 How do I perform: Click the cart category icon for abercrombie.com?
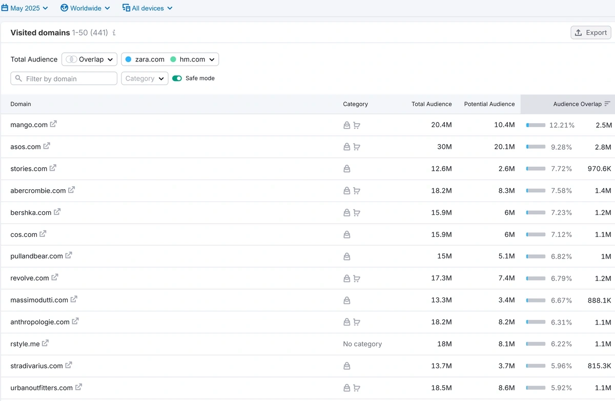coord(357,191)
